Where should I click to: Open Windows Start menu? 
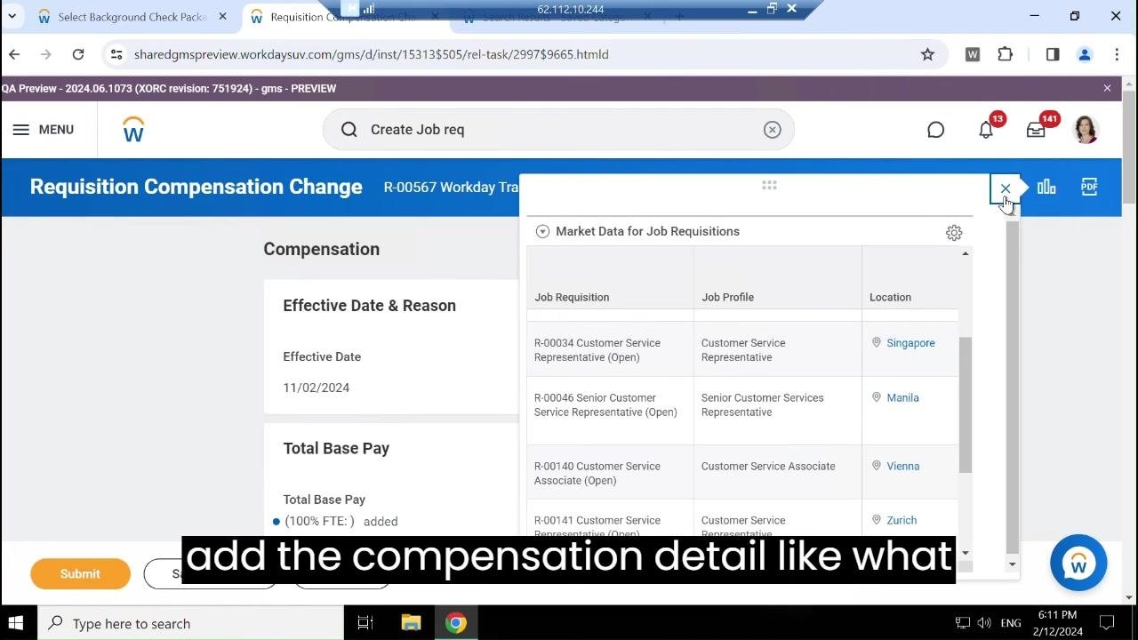point(15,623)
